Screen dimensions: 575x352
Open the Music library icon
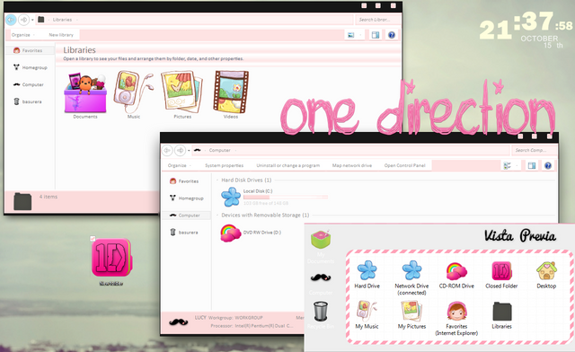pos(133,92)
